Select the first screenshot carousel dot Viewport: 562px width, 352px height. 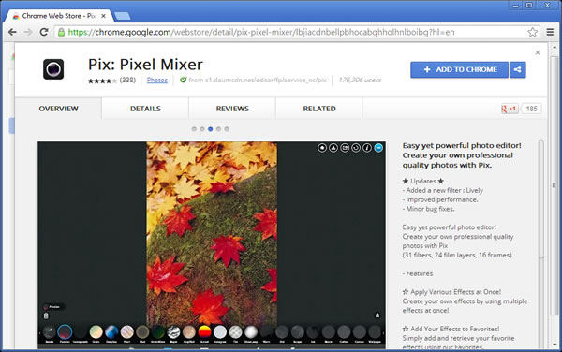(x=194, y=129)
